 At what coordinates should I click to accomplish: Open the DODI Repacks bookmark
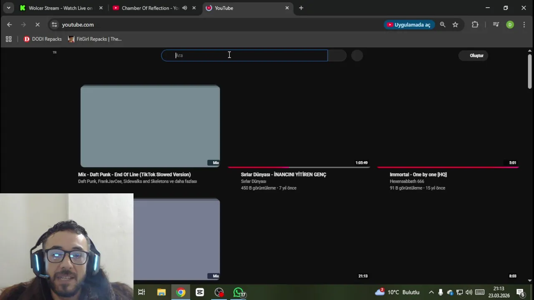click(43, 39)
